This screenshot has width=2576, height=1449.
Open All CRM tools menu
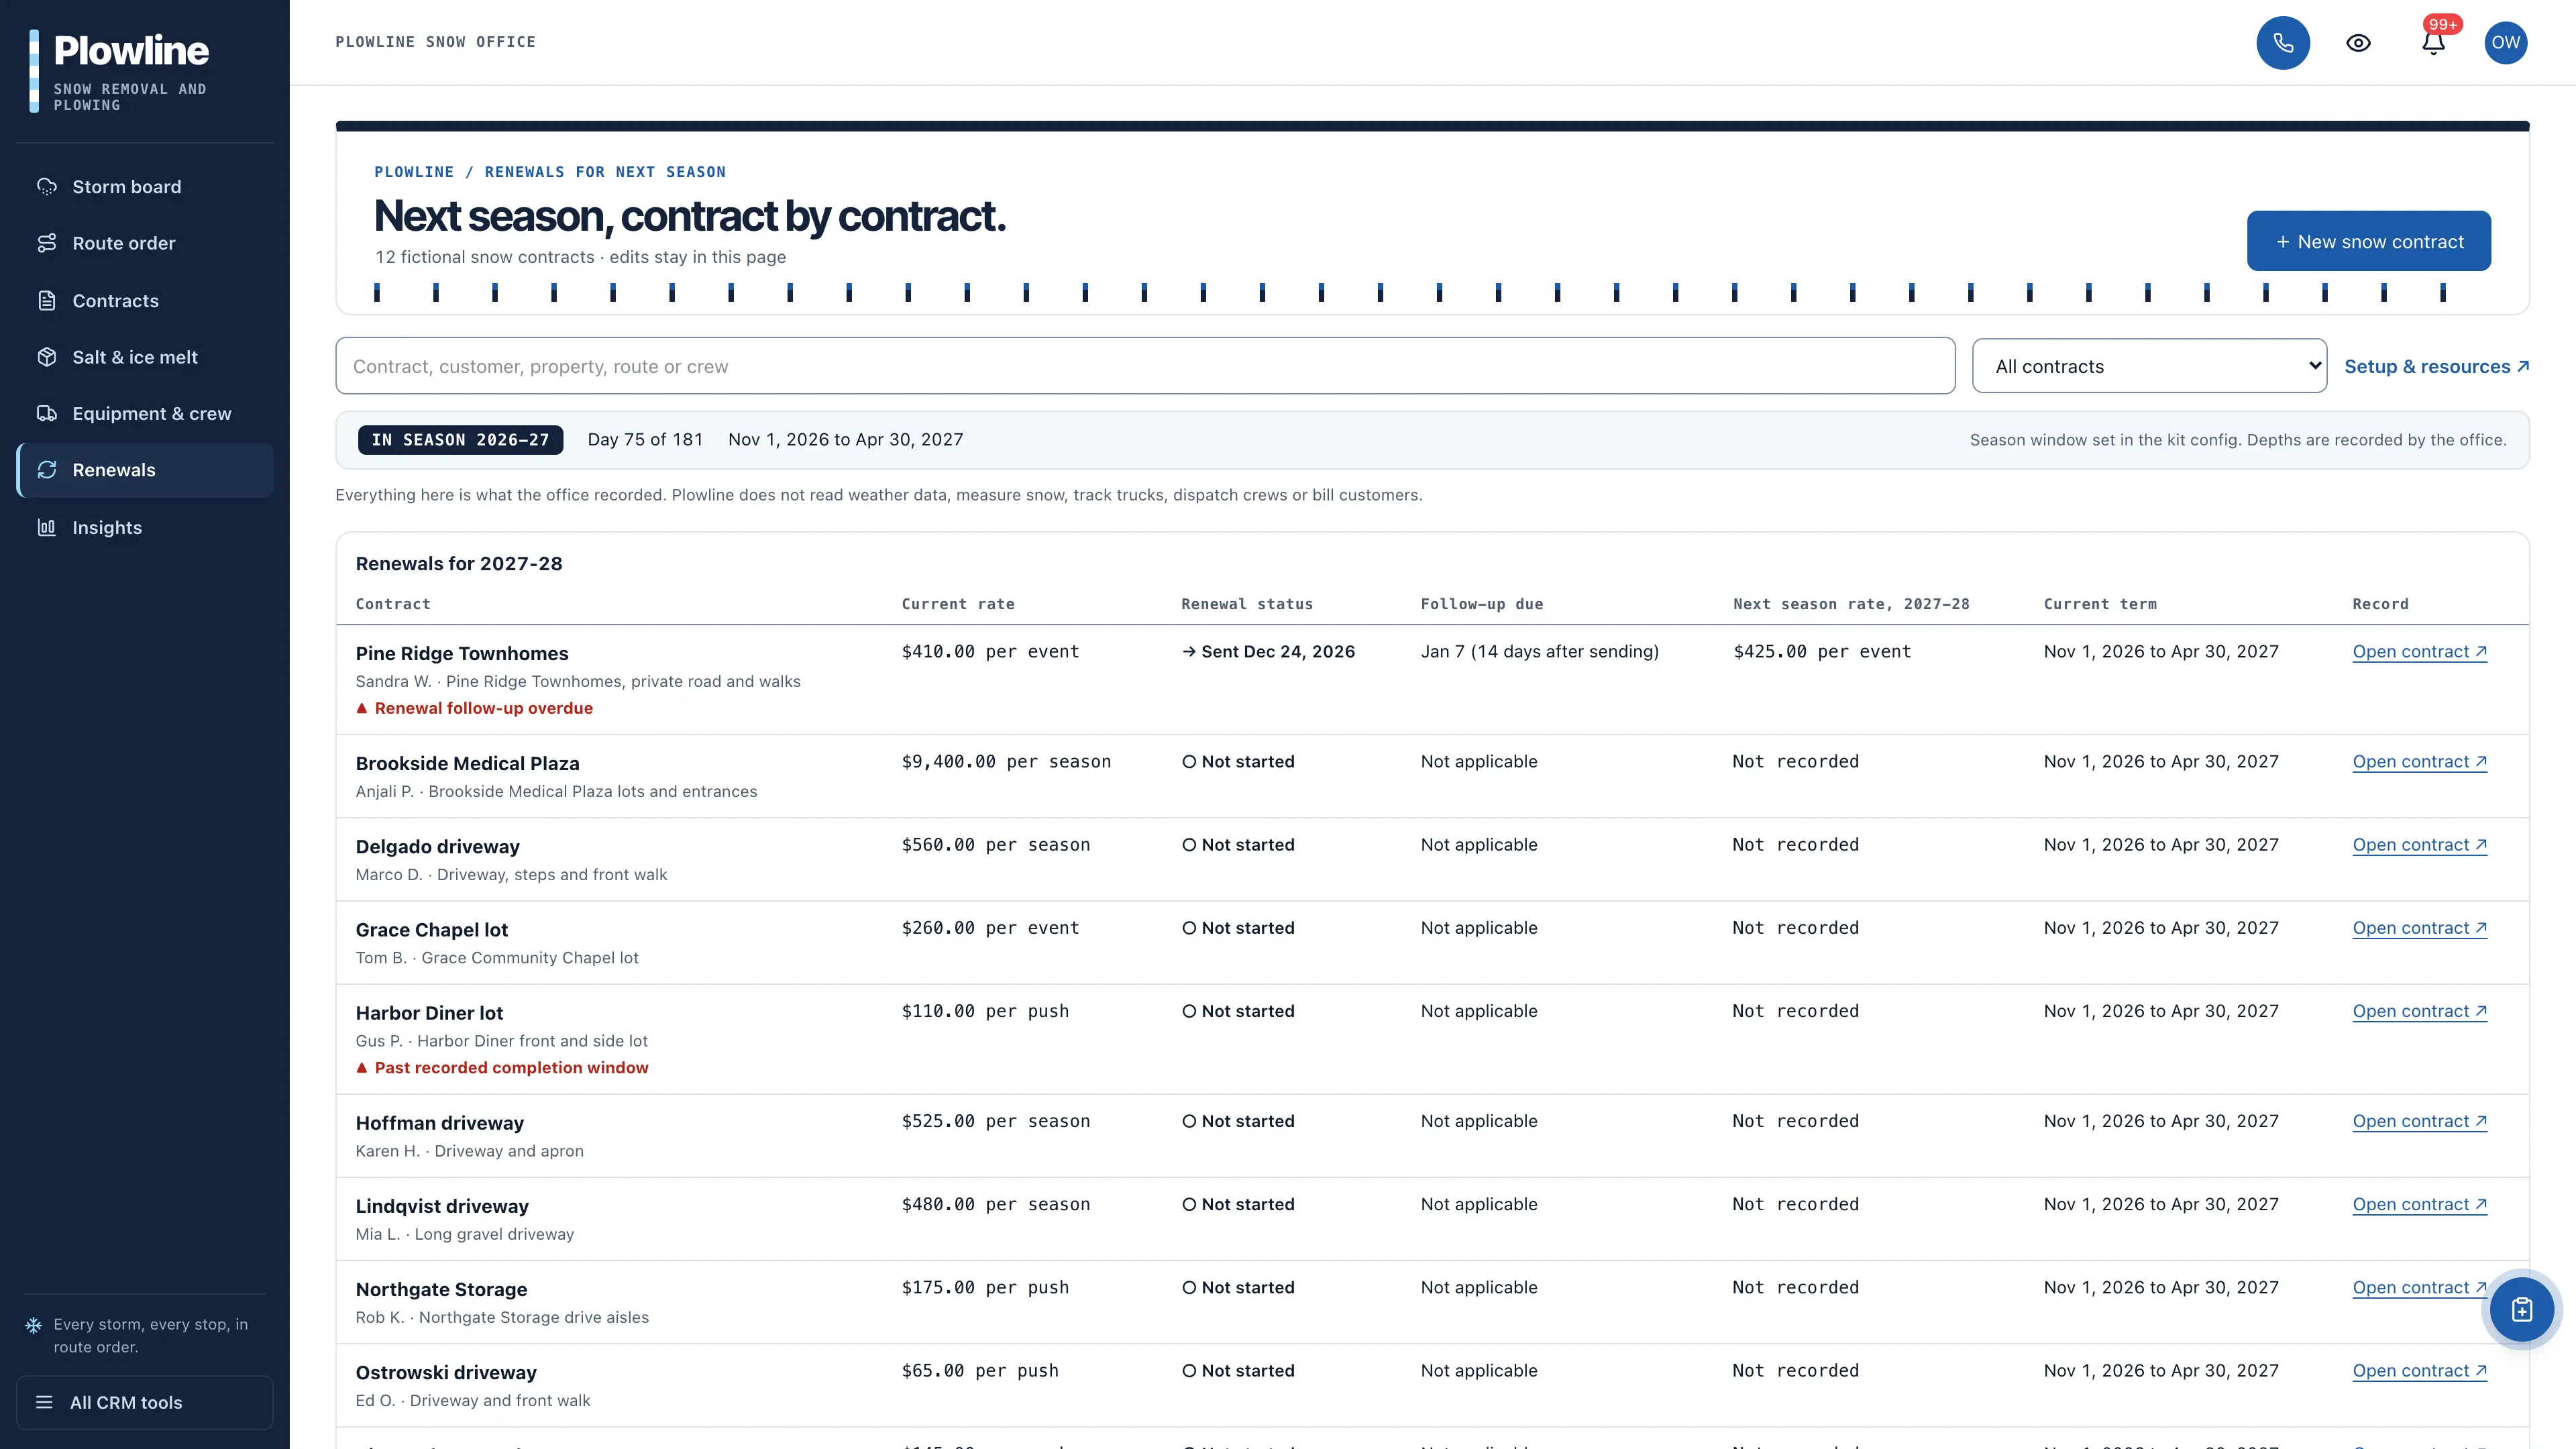click(x=145, y=1402)
